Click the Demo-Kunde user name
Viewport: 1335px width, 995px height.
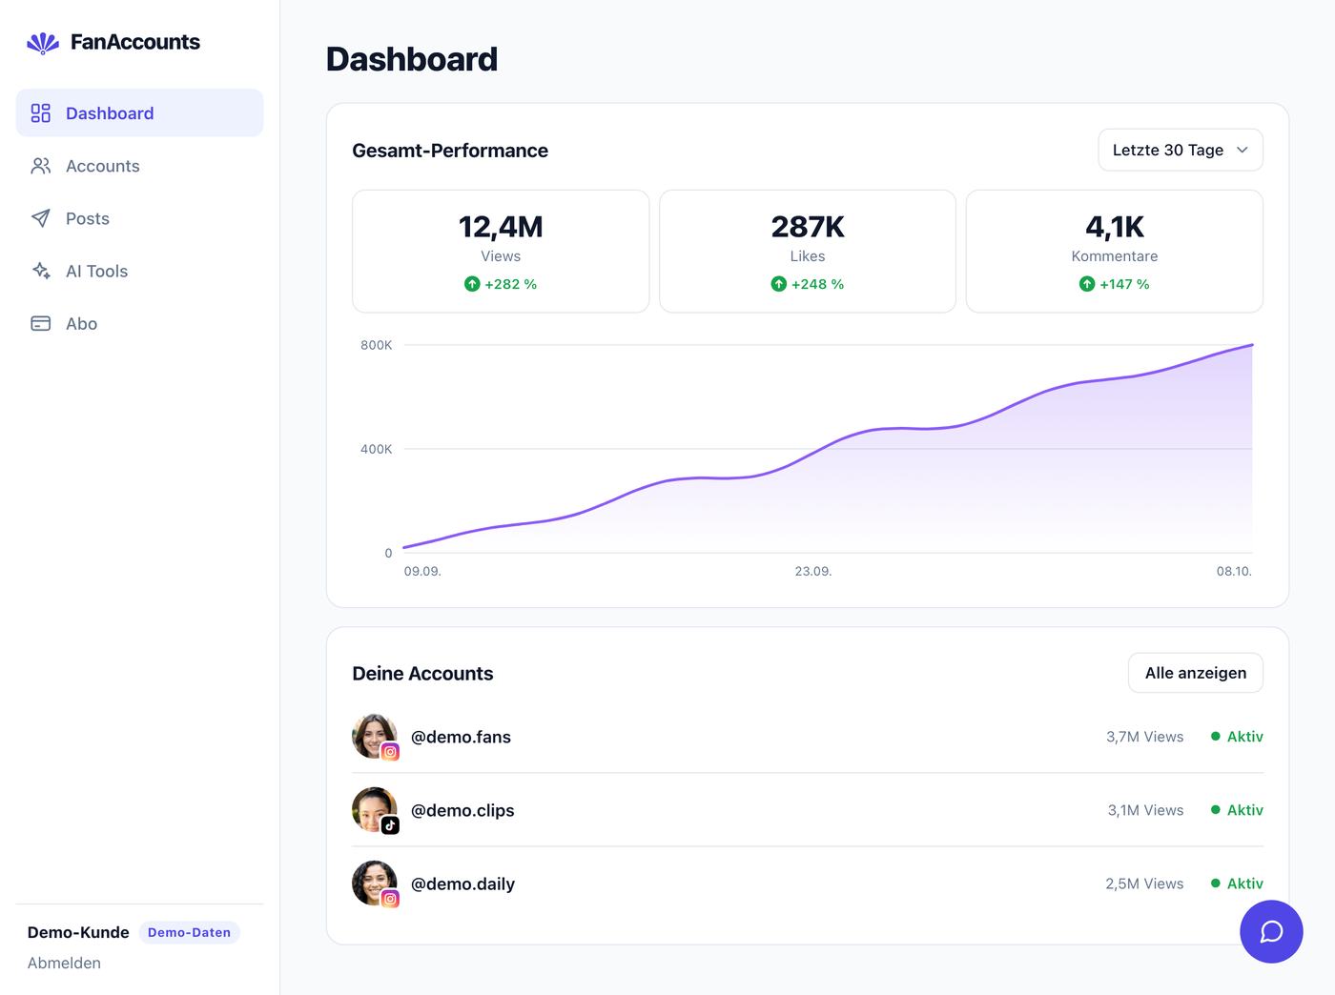[78, 932]
